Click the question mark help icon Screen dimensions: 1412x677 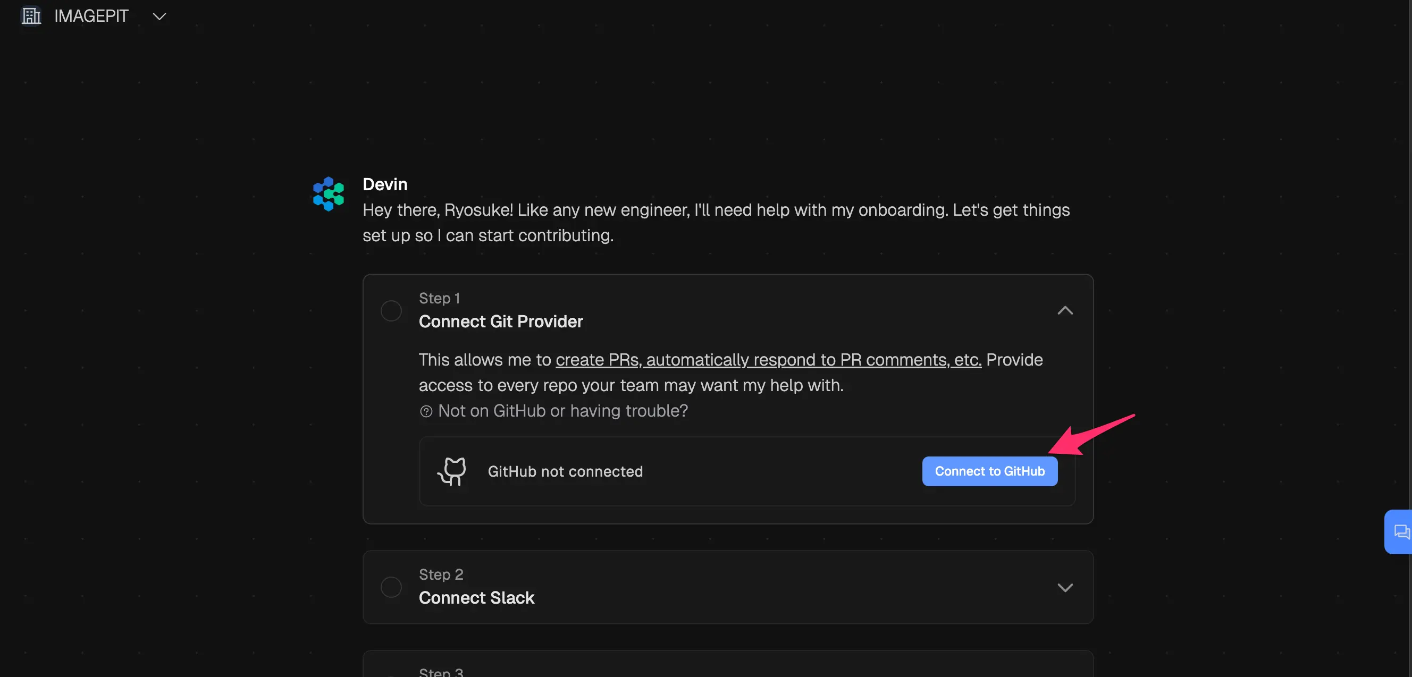click(x=426, y=411)
